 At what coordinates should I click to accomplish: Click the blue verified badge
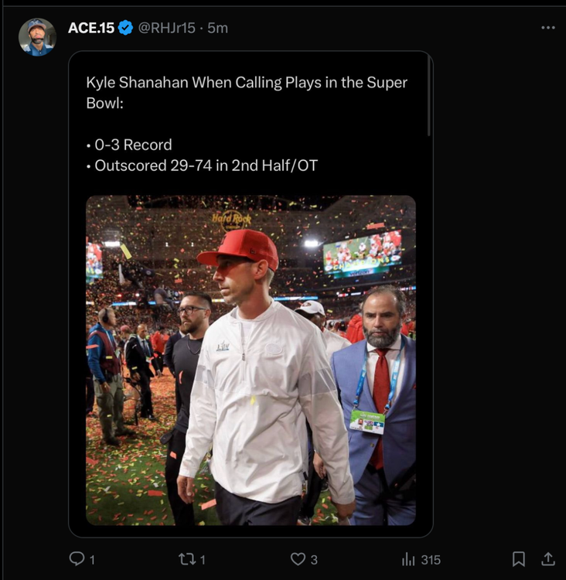(126, 28)
